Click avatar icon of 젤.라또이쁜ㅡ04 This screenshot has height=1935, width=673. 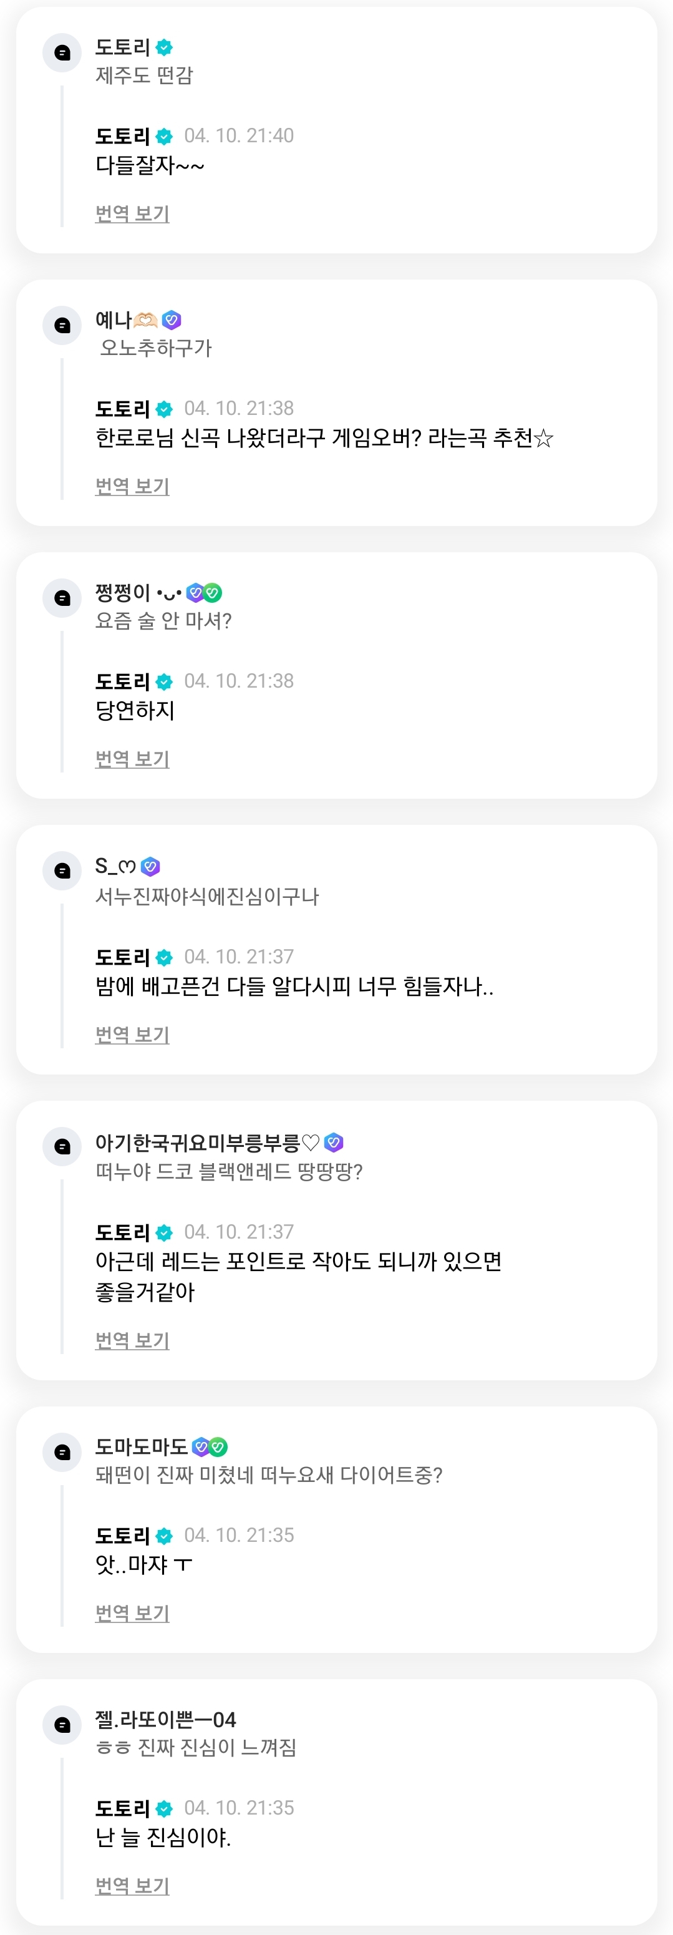(x=62, y=1725)
